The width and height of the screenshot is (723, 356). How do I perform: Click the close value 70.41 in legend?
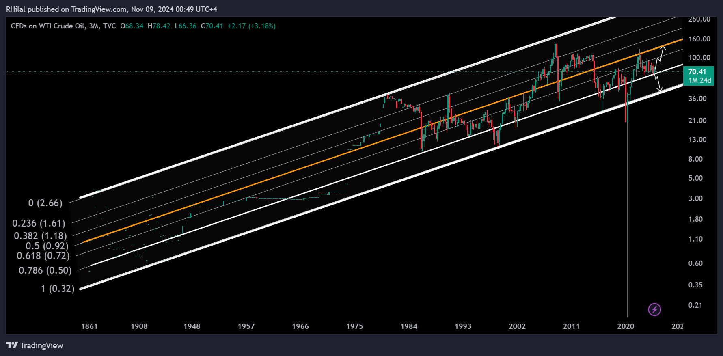[x=214, y=26]
